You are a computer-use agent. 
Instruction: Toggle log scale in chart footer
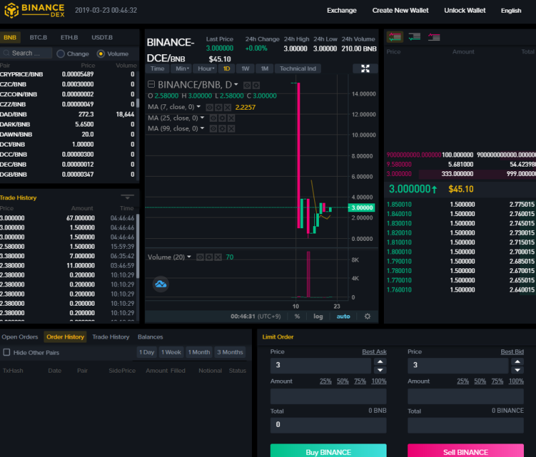coord(318,316)
